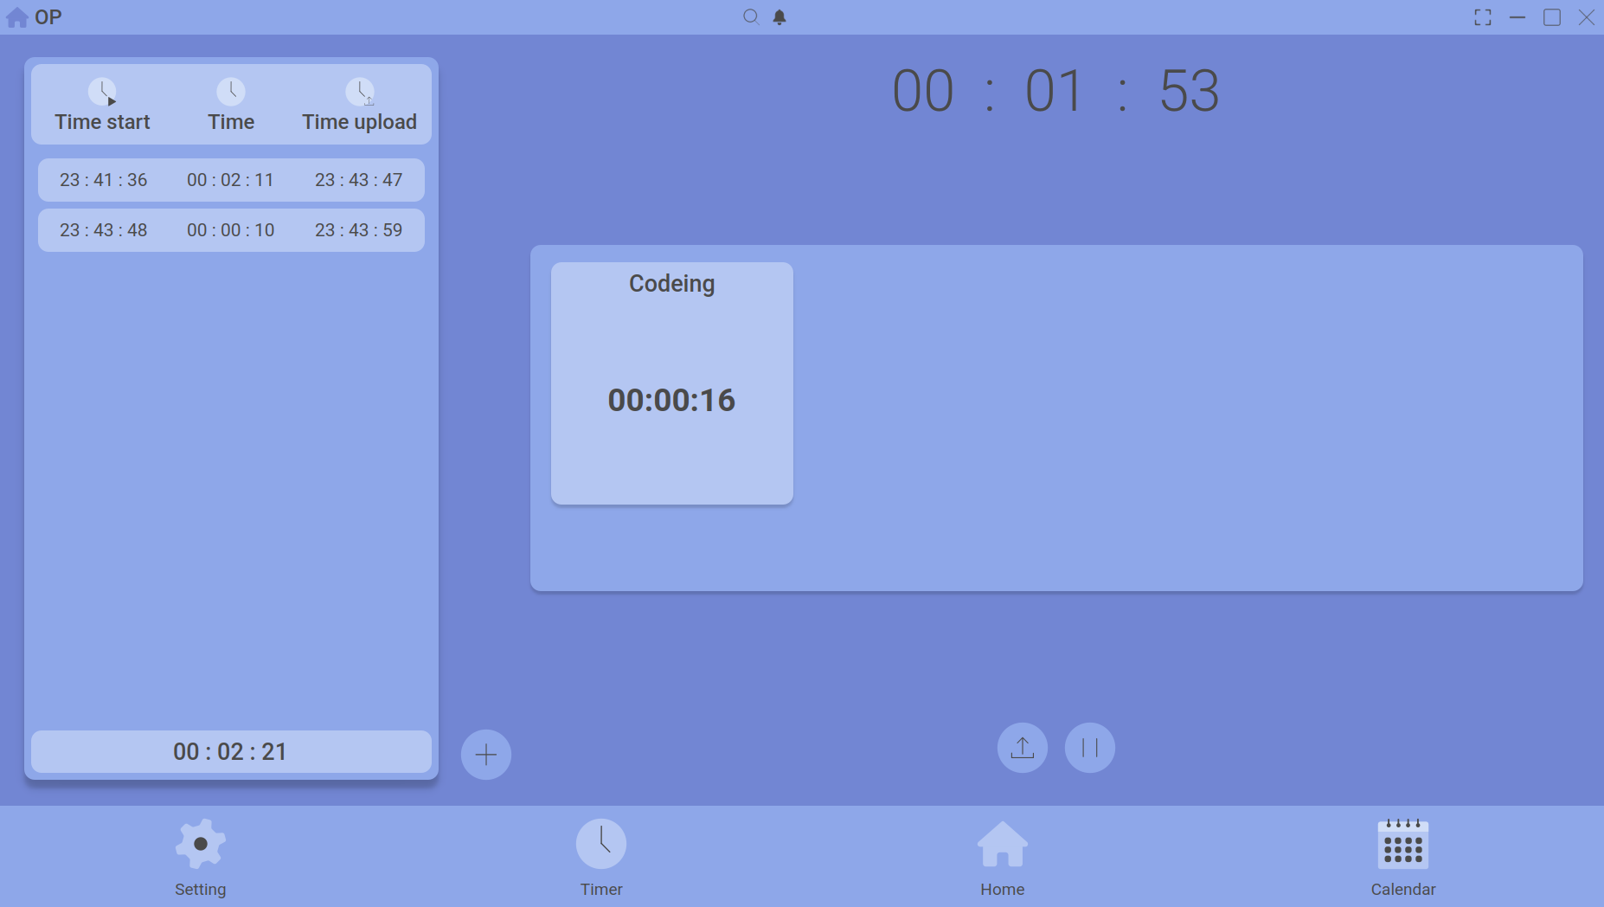Maximize the OP window
Image resolution: width=1604 pixels, height=907 pixels.
pyautogui.click(x=1552, y=17)
